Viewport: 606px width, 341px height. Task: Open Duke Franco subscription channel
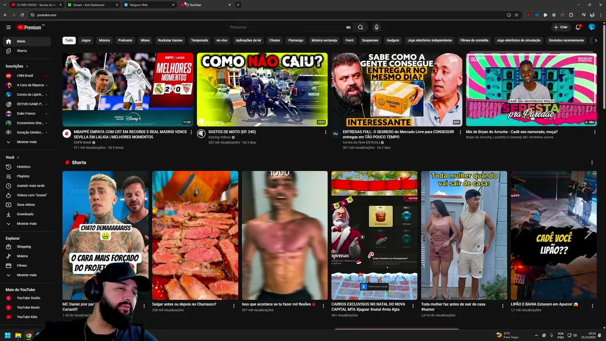point(27,114)
